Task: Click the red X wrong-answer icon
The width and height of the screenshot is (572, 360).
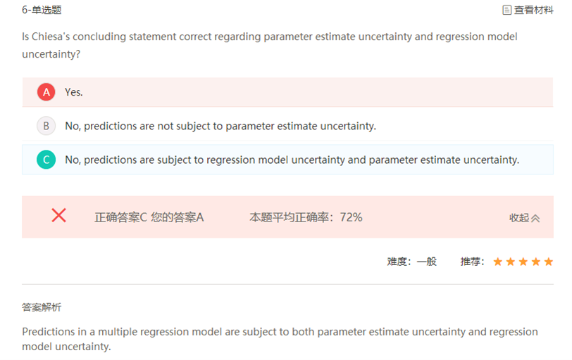Action: [x=58, y=215]
